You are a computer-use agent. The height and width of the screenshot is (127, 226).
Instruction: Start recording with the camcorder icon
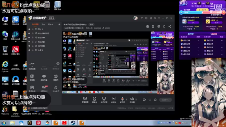pyautogui.click(x=144, y=100)
